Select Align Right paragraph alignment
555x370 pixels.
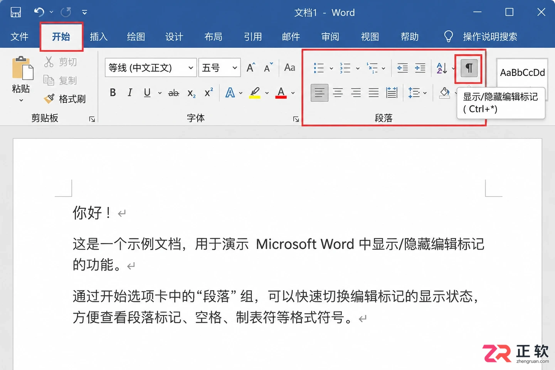[356, 92]
